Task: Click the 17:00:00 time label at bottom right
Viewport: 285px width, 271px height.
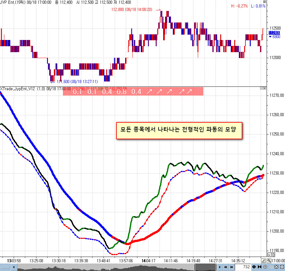Action: click(278, 261)
